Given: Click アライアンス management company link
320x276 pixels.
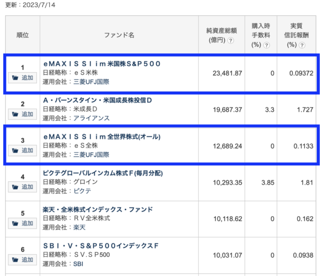Looking at the screenshot, I should (x=92, y=118).
